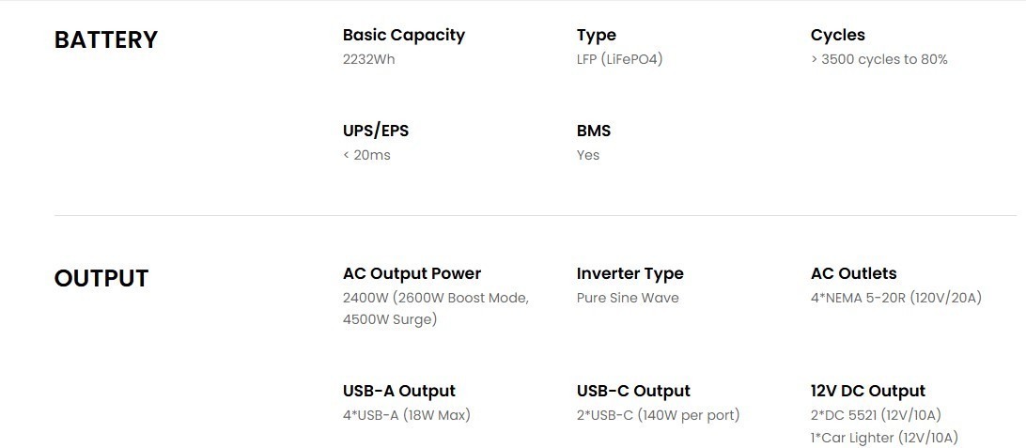Select the BMS label
This screenshot has width=1026, height=448.
pos(594,131)
